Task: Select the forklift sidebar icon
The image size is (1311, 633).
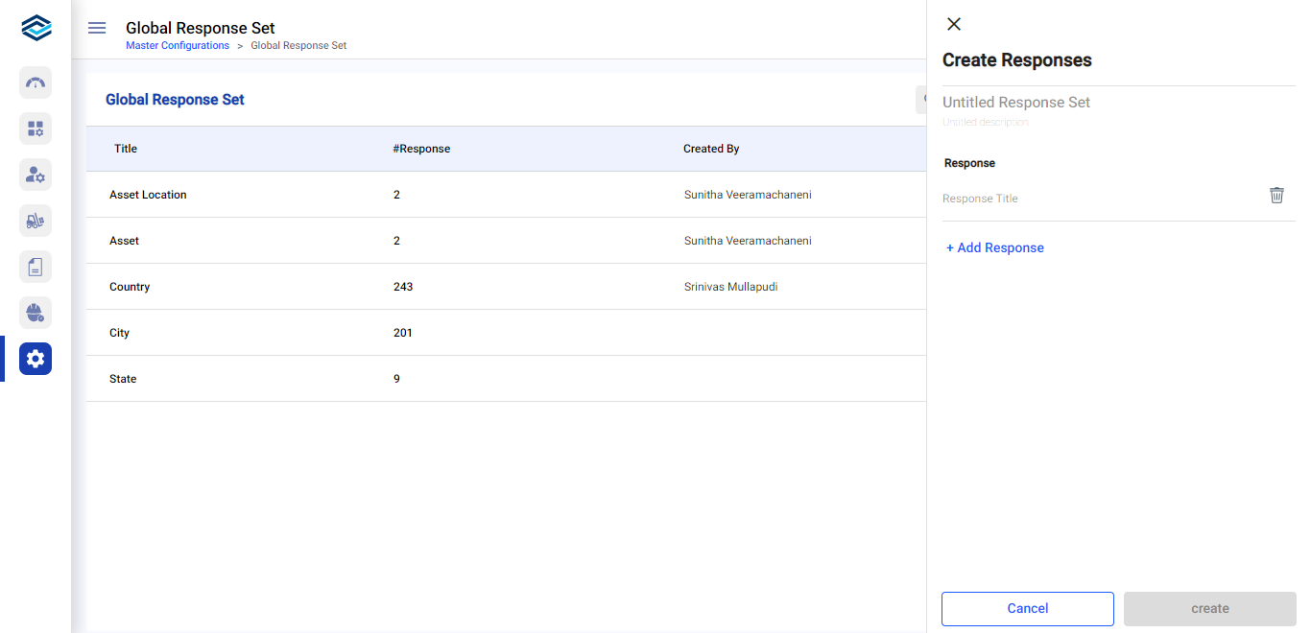Action: (x=36, y=221)
